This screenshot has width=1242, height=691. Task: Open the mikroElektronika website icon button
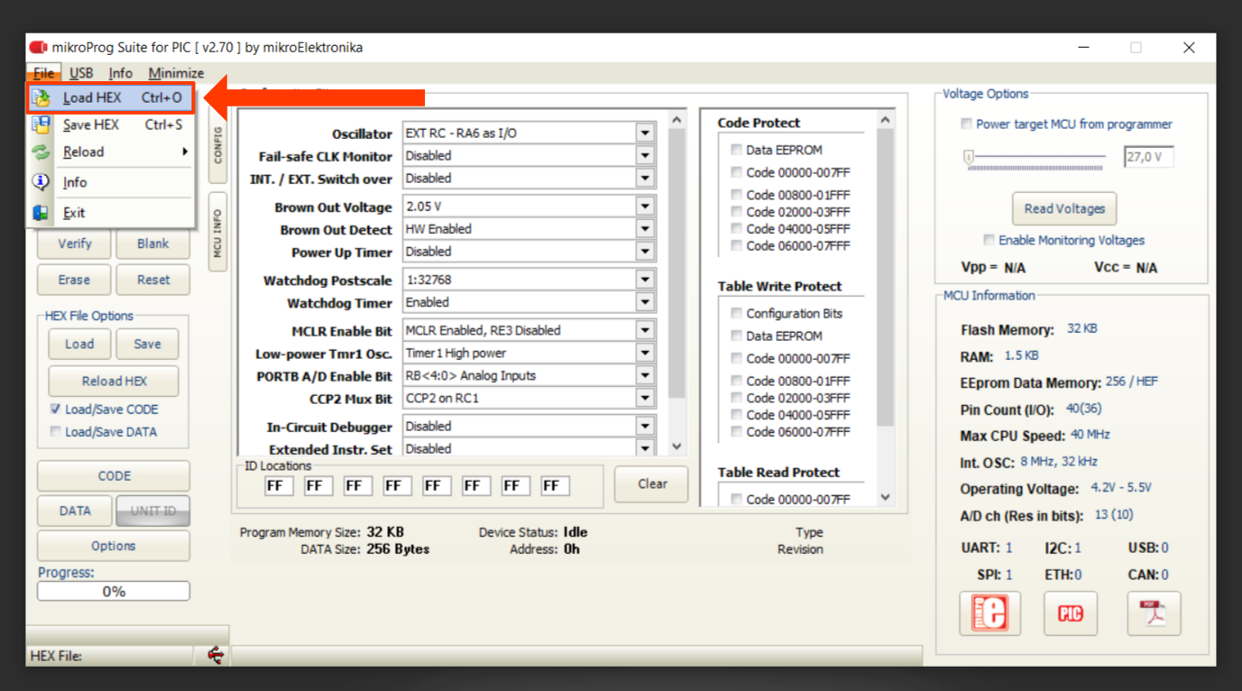click(990, 613)
